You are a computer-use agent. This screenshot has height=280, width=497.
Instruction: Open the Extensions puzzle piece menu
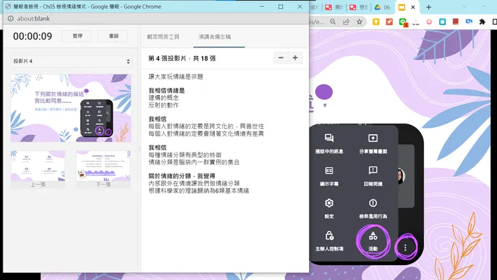(x=482, y=21)
